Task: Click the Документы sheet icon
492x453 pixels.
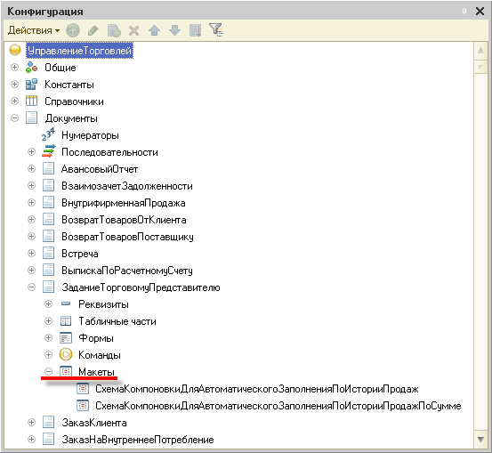Action: (32, 118)
